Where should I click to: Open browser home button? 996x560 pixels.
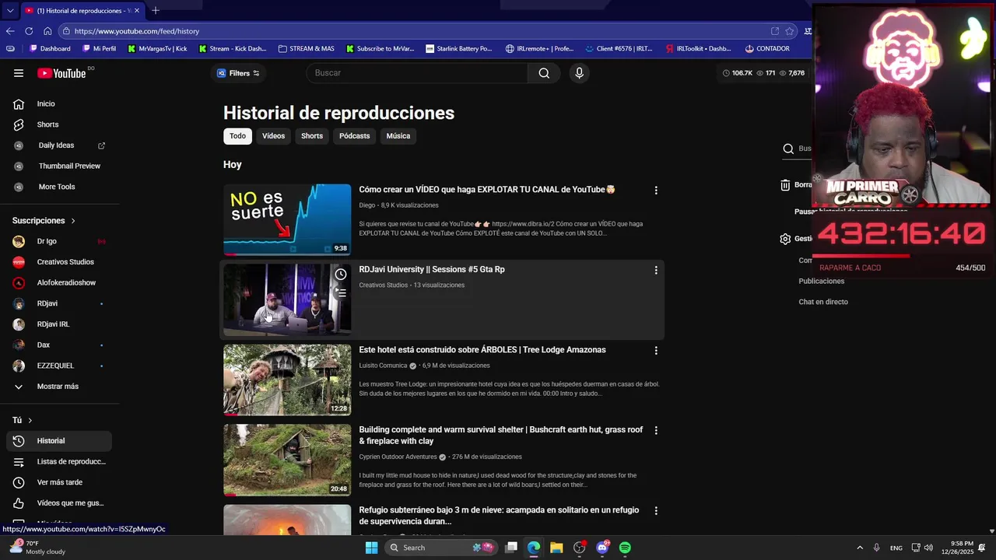(47, 31)
